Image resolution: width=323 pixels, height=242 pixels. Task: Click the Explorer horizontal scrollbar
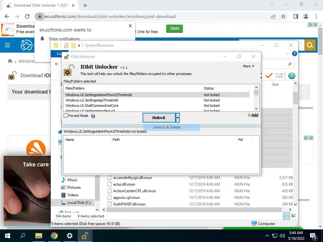click(x=194, y=210)
